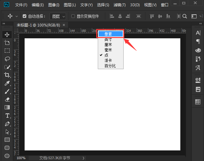Select the Lasso tool

pyautogui.click(x=7, y=59)
